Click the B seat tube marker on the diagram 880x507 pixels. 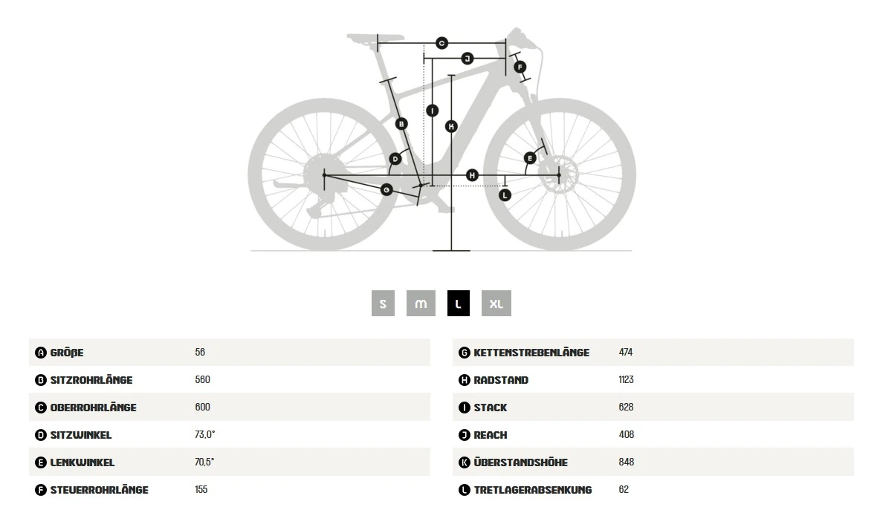(401, 124)
